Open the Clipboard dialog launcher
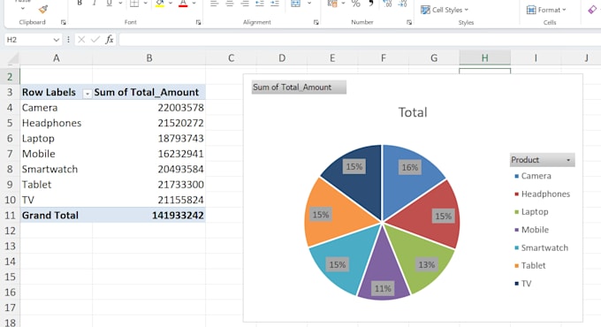This screenshot has width=601, height=327. pyautogui.click(x=64, y=23)
